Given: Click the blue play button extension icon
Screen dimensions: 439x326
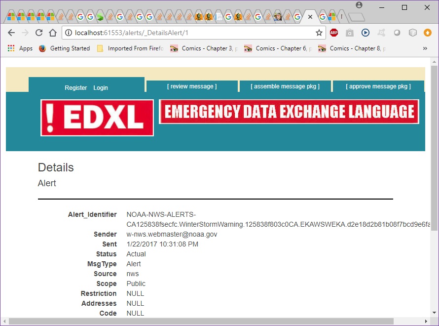Looking at the screenshot, I should 366,33.
